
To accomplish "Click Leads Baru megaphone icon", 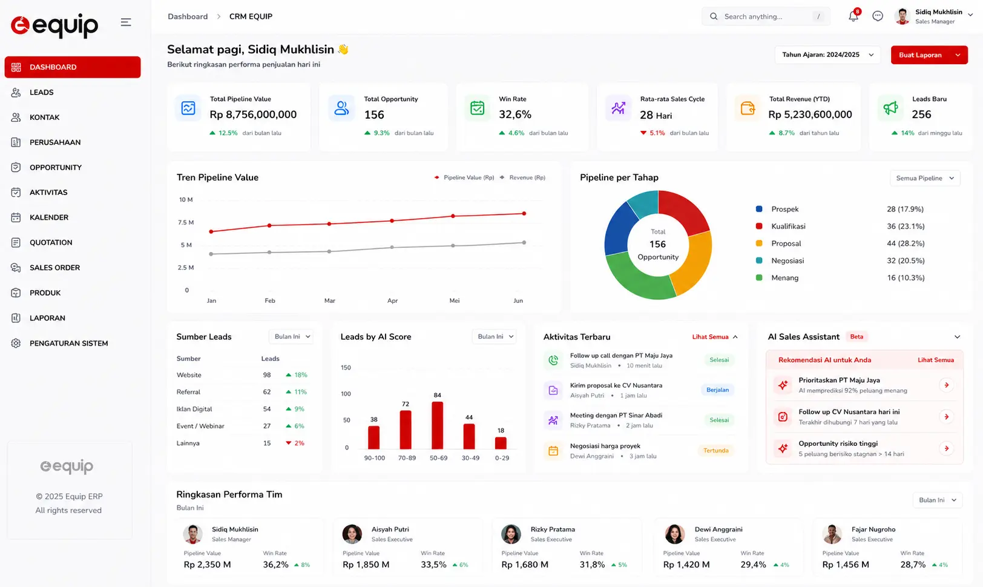I will (890, 108).
